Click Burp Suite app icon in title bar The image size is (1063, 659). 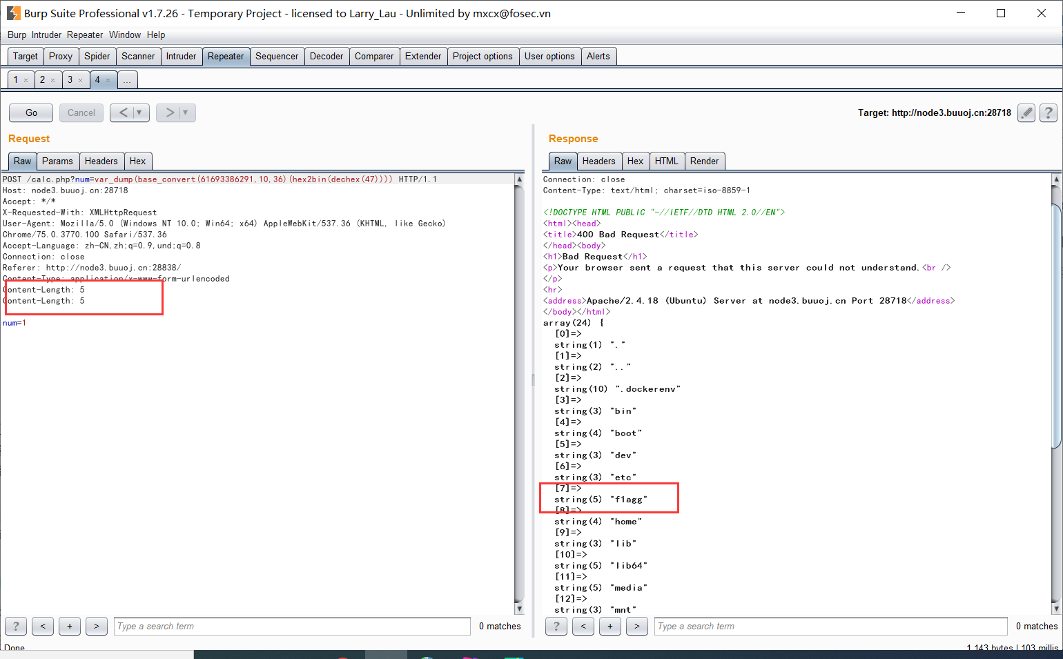click(13, 13)
